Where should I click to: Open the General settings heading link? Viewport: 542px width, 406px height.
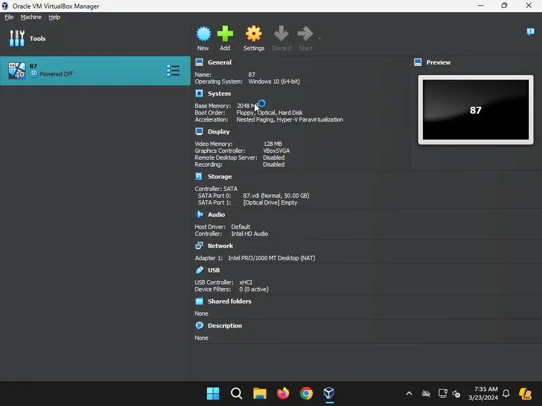click(x=220, y=62)
